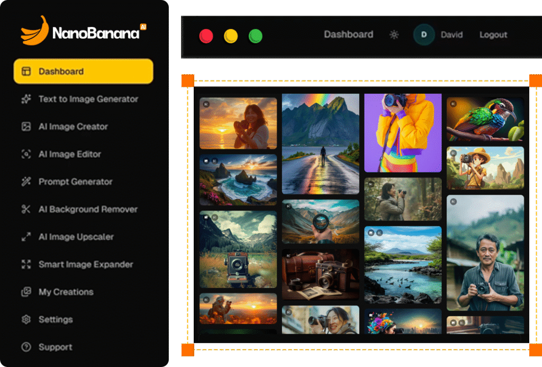Click the Text to Image Generator sparkle icon
Screen dimensions: 542x367
pos(26,99)
